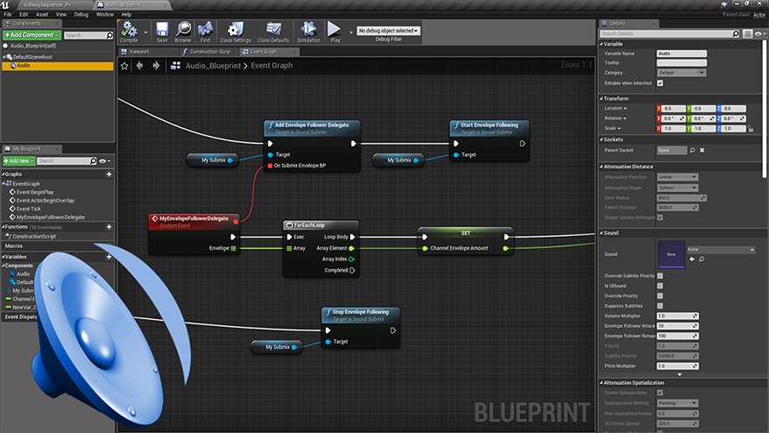
Task: Browse for Parent Socket with magnifier icon
Action: (692, 150)
